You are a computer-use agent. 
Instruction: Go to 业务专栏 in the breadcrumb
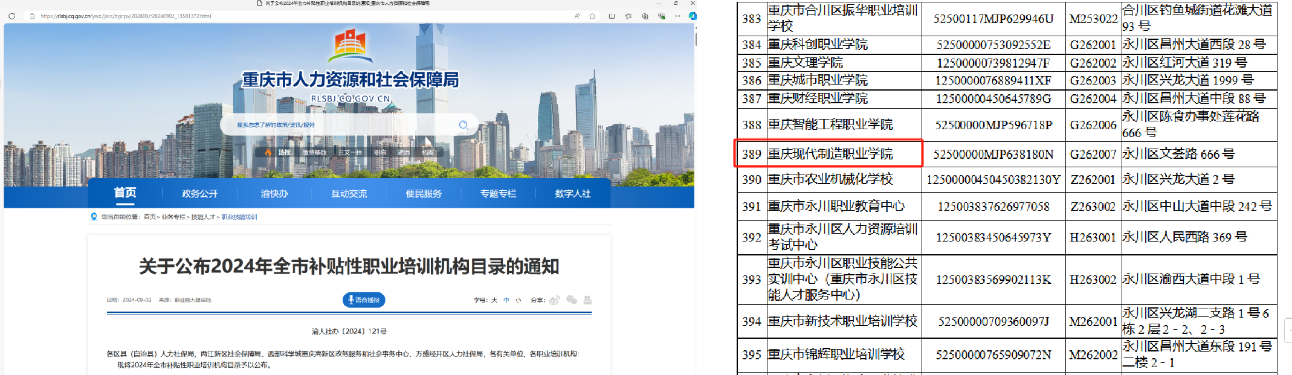(x=173, y=217)
